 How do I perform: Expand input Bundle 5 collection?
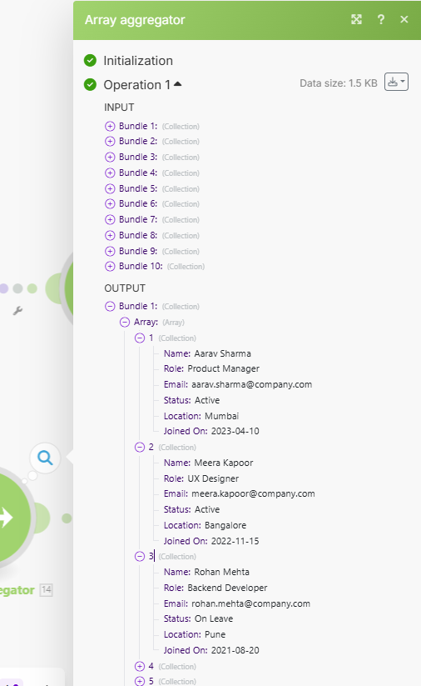110,188
